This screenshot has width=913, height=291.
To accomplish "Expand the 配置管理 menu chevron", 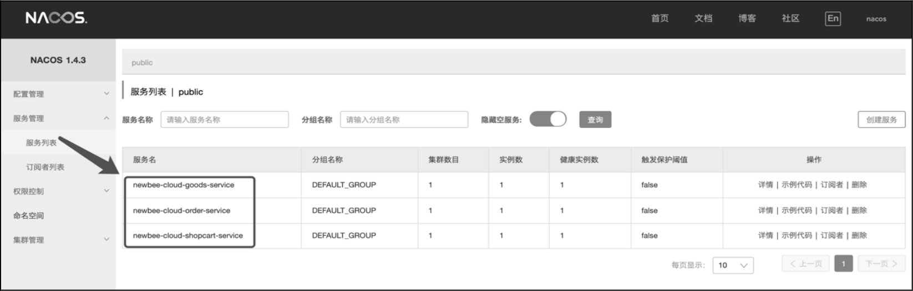I will point(106,94).
